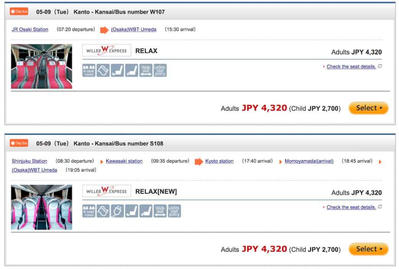
Task: Click the Wide seat icon on bus S108
Action: (x=160, y=211)
